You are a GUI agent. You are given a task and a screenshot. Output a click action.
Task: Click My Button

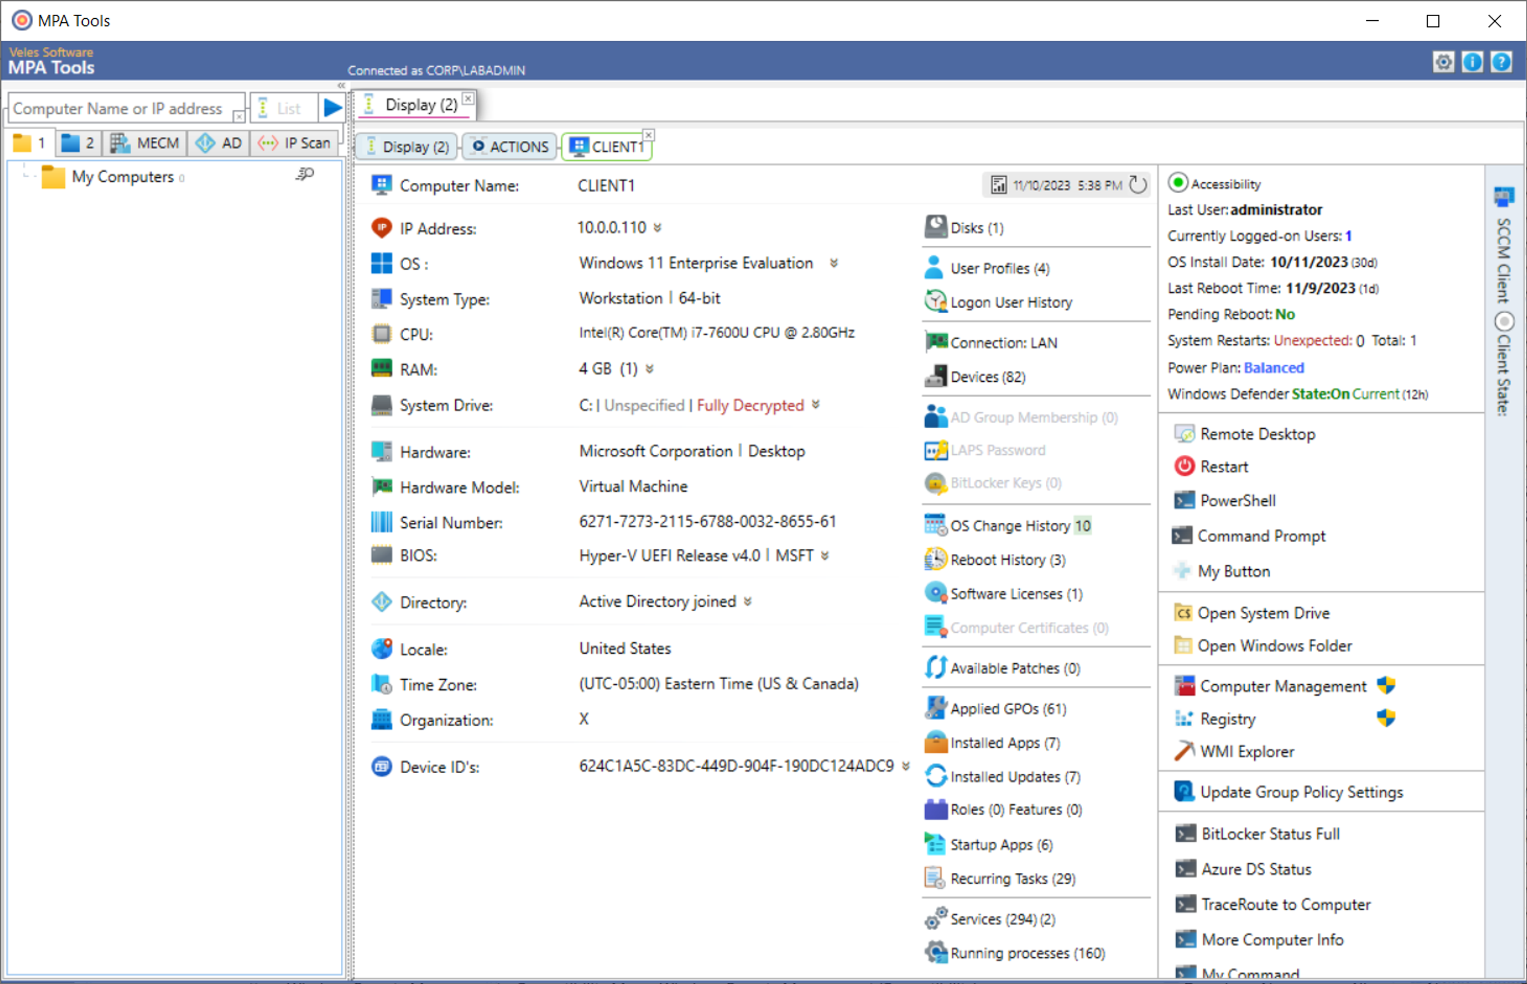click(x=1222, y=571)
